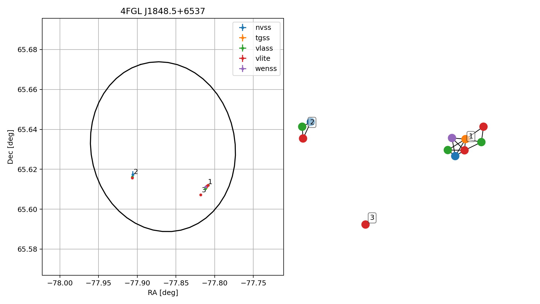Click the topmost red node in group 1
540x304 pixels.
pyautogui.click(x=483, y=127)
